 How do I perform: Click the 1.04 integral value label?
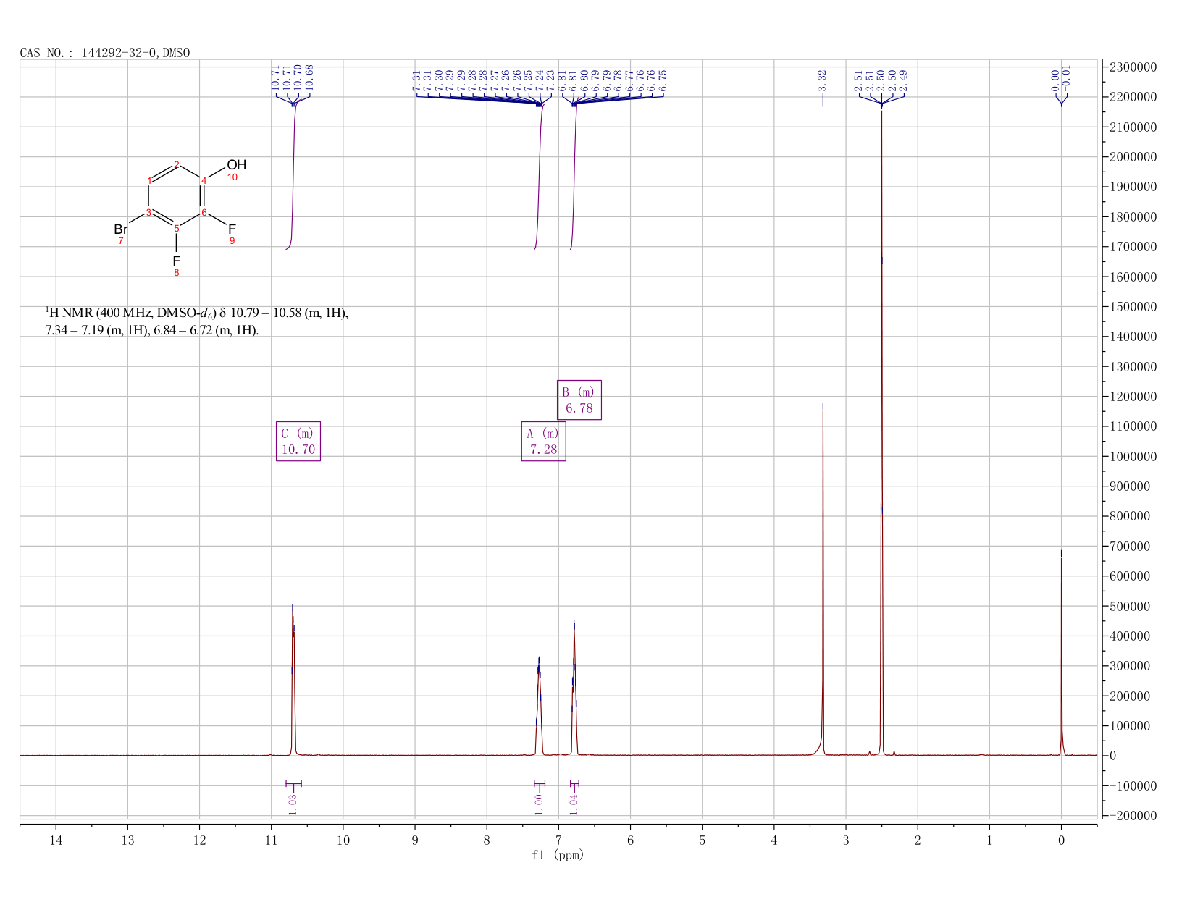click(574, 804)
